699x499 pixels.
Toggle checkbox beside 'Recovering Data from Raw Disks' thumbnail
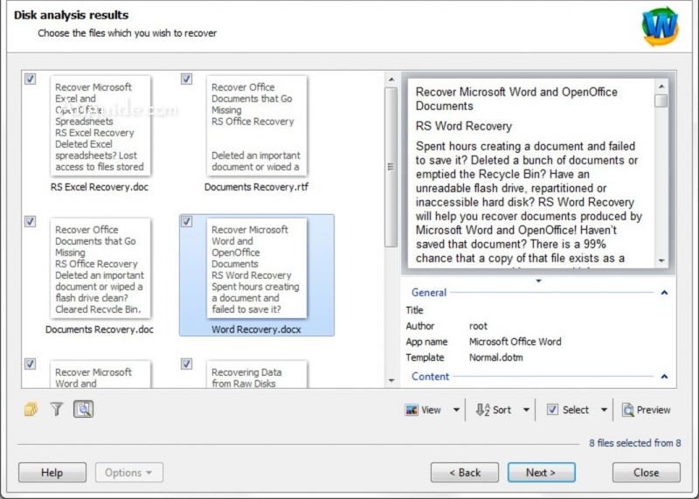pos(186,364)
